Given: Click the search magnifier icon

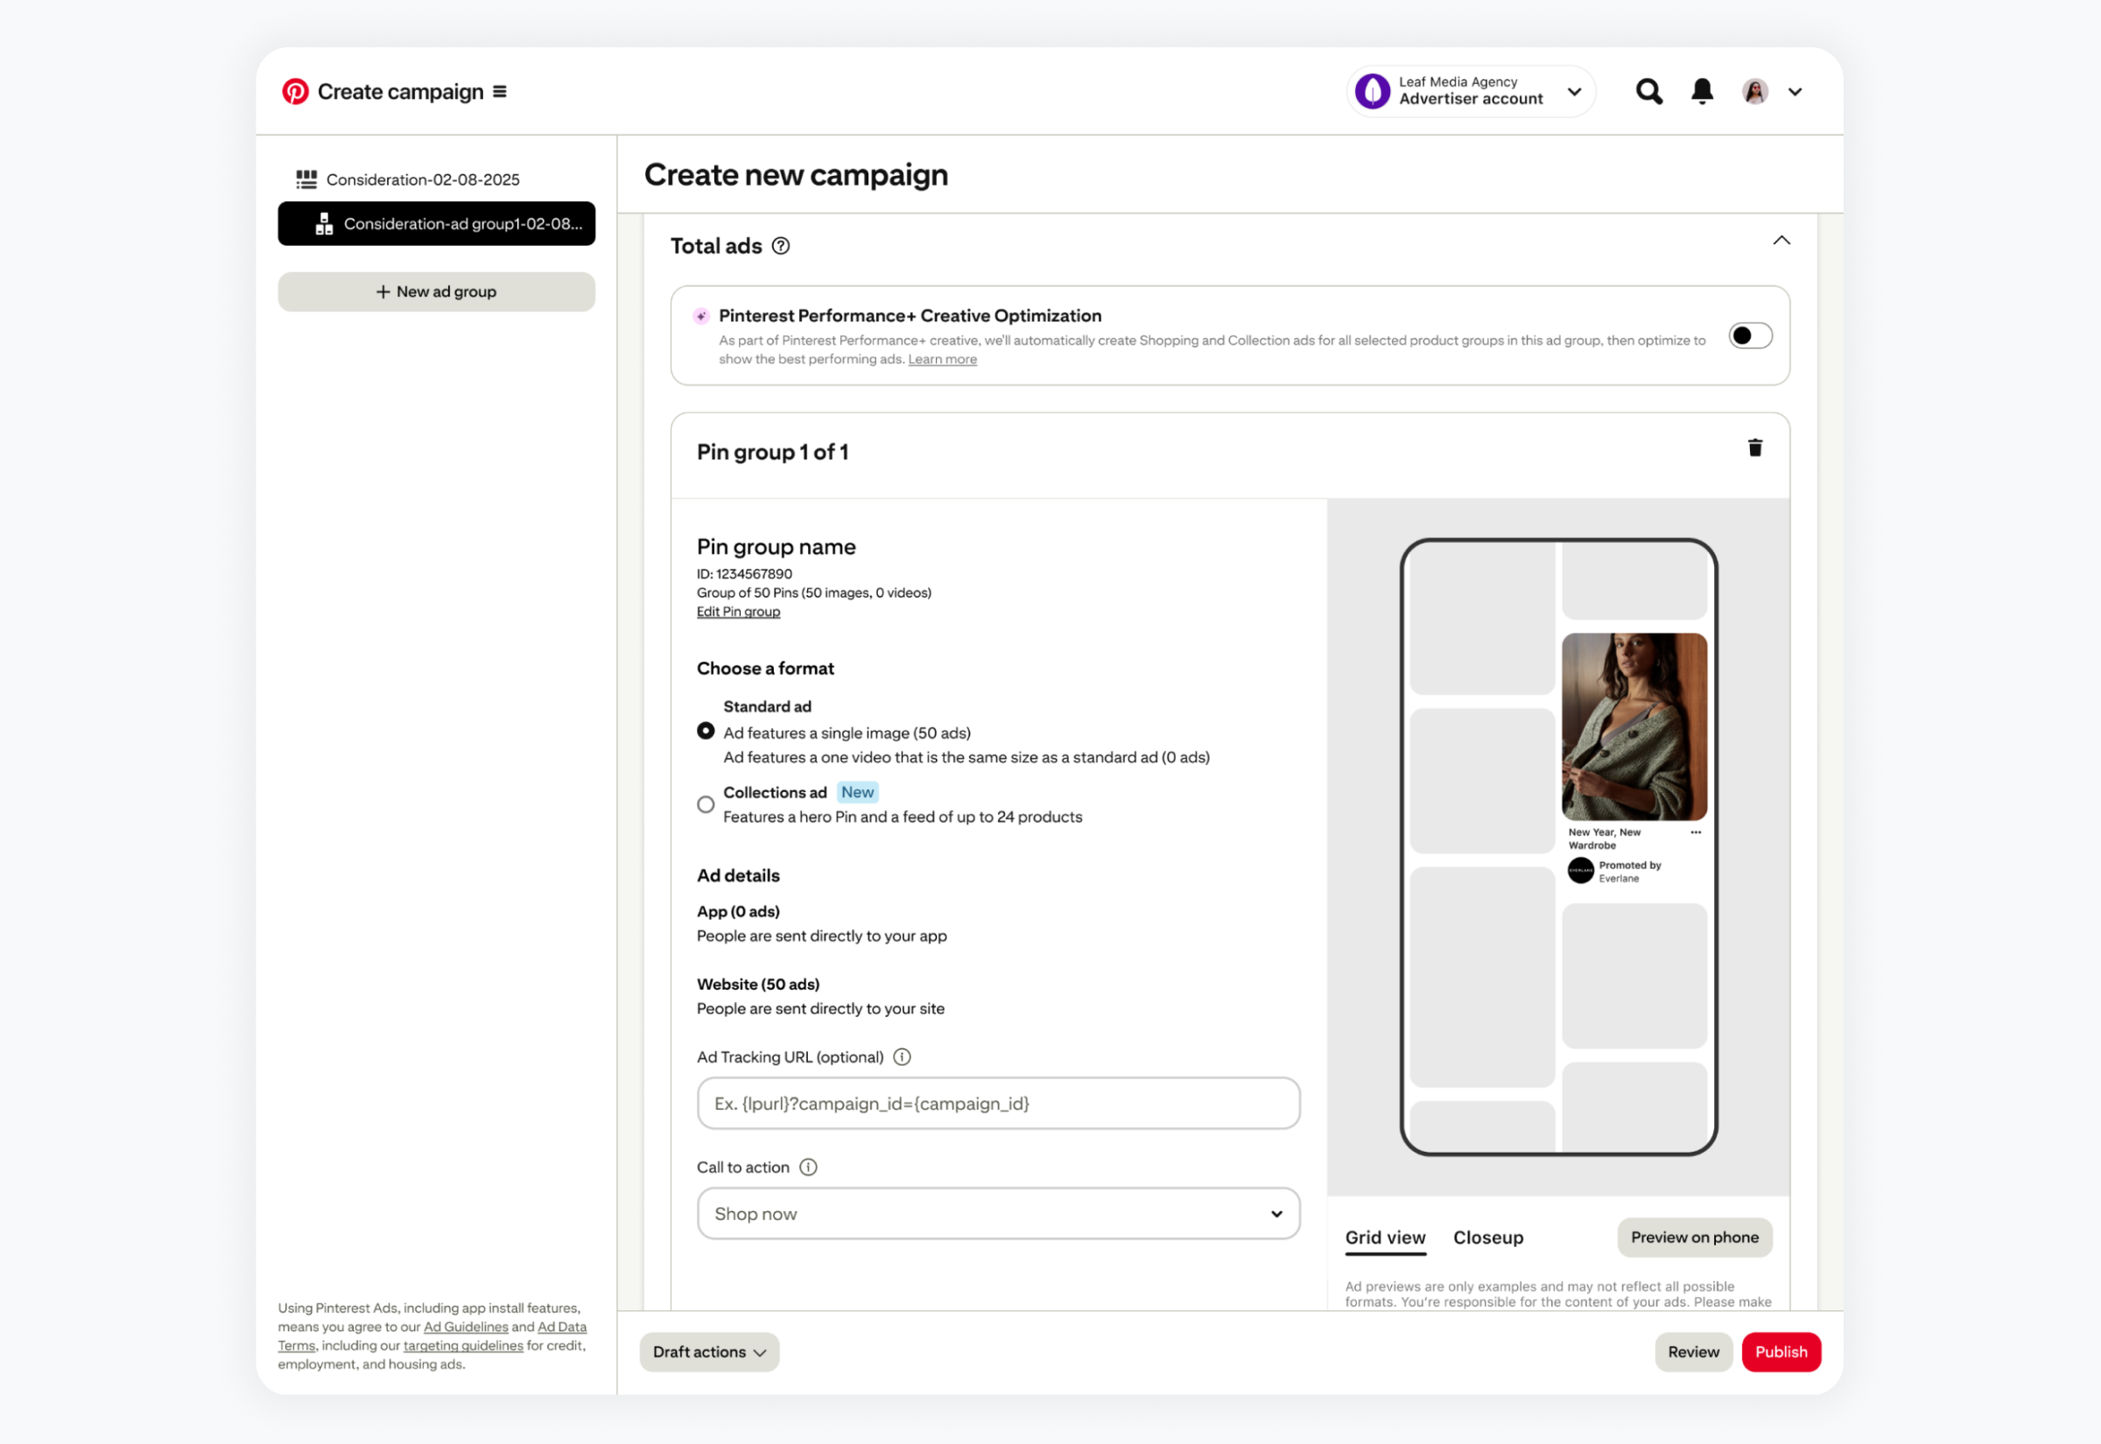Looking at the screenshot, I should click(1648, 91).
